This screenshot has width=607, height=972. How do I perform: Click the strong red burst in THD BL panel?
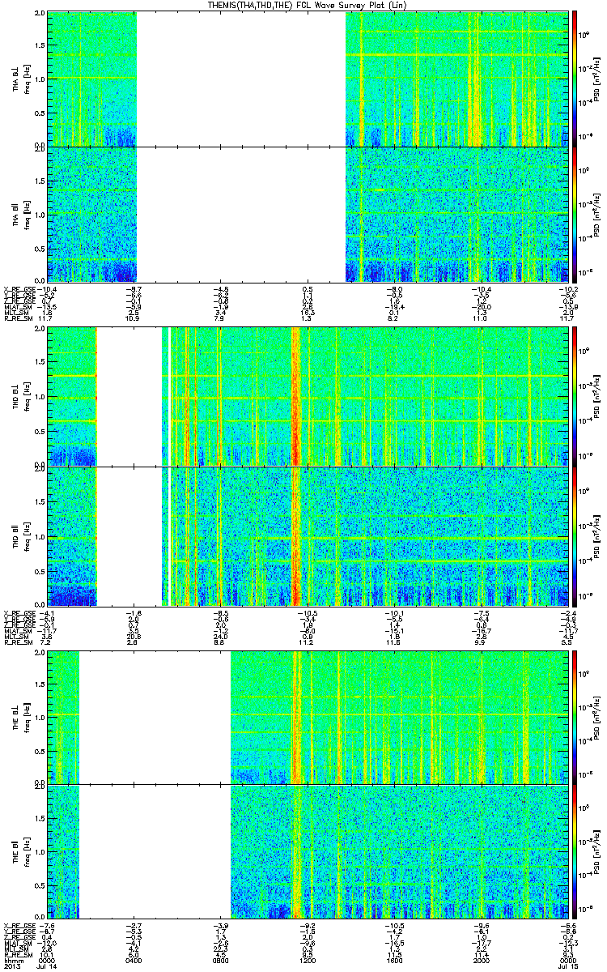295,397
